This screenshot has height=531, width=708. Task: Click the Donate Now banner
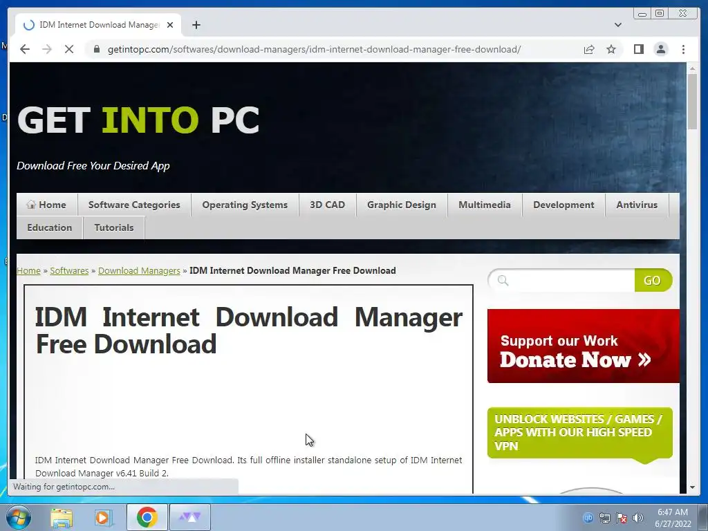[583, 346]
